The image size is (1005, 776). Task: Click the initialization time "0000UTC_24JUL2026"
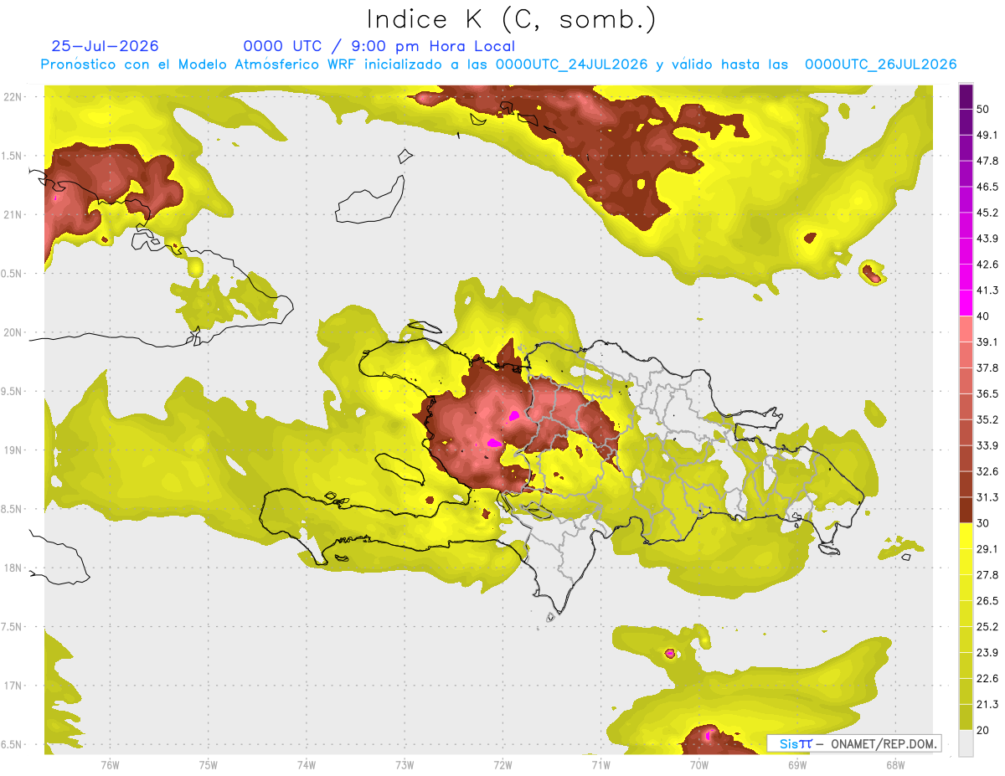(572, 64)
